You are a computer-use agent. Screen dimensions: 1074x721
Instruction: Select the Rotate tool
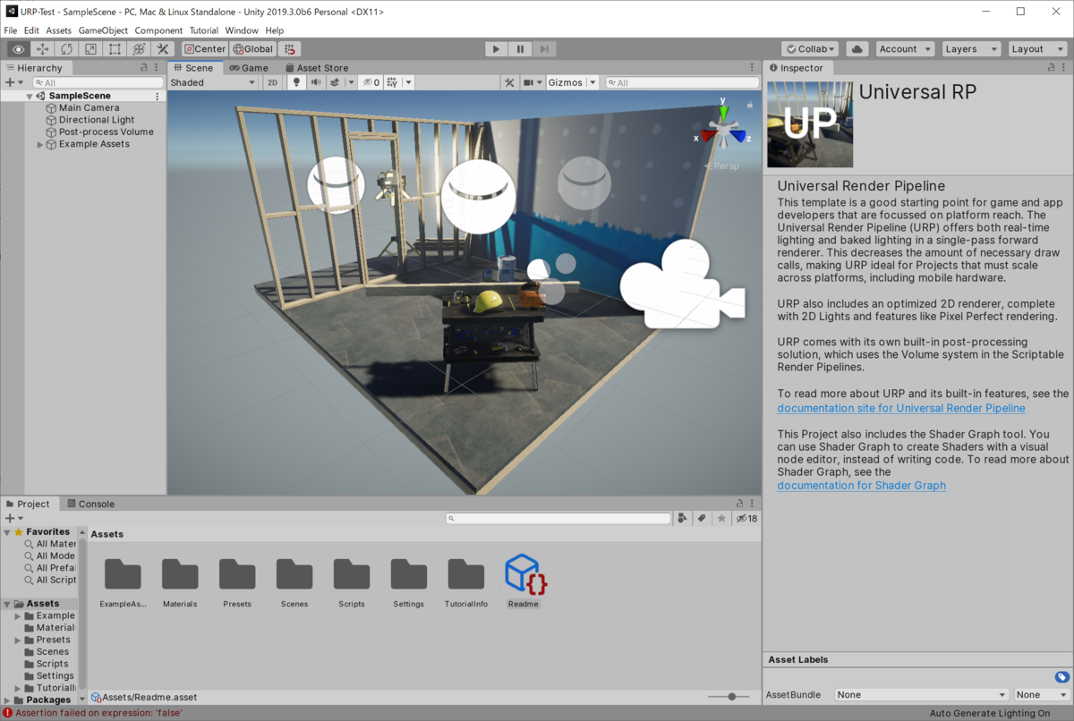point(66,49)
